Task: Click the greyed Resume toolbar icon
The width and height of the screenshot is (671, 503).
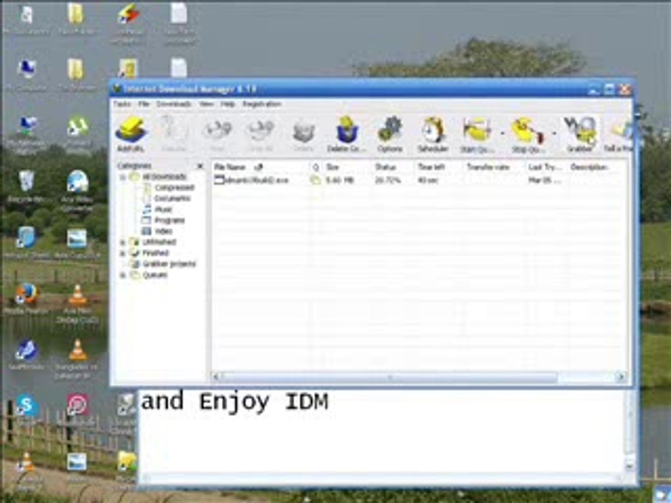Action: coord(174,135)
